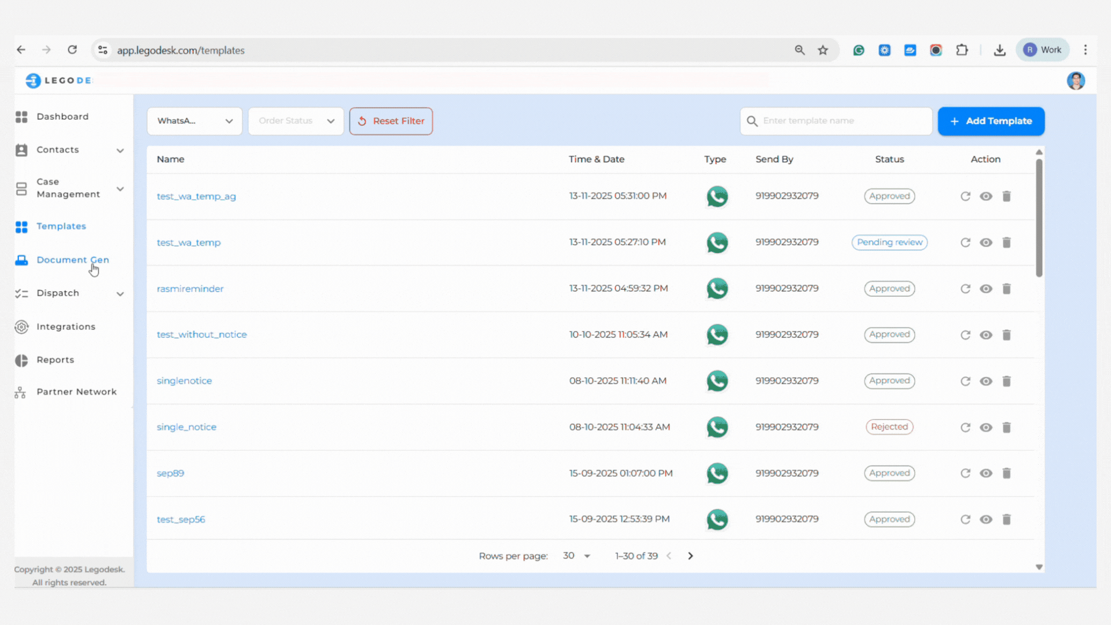Viewport: 1111px width, 625px height.
Task: Delete the test_without_notice template
Action: tap(1007, 335)
